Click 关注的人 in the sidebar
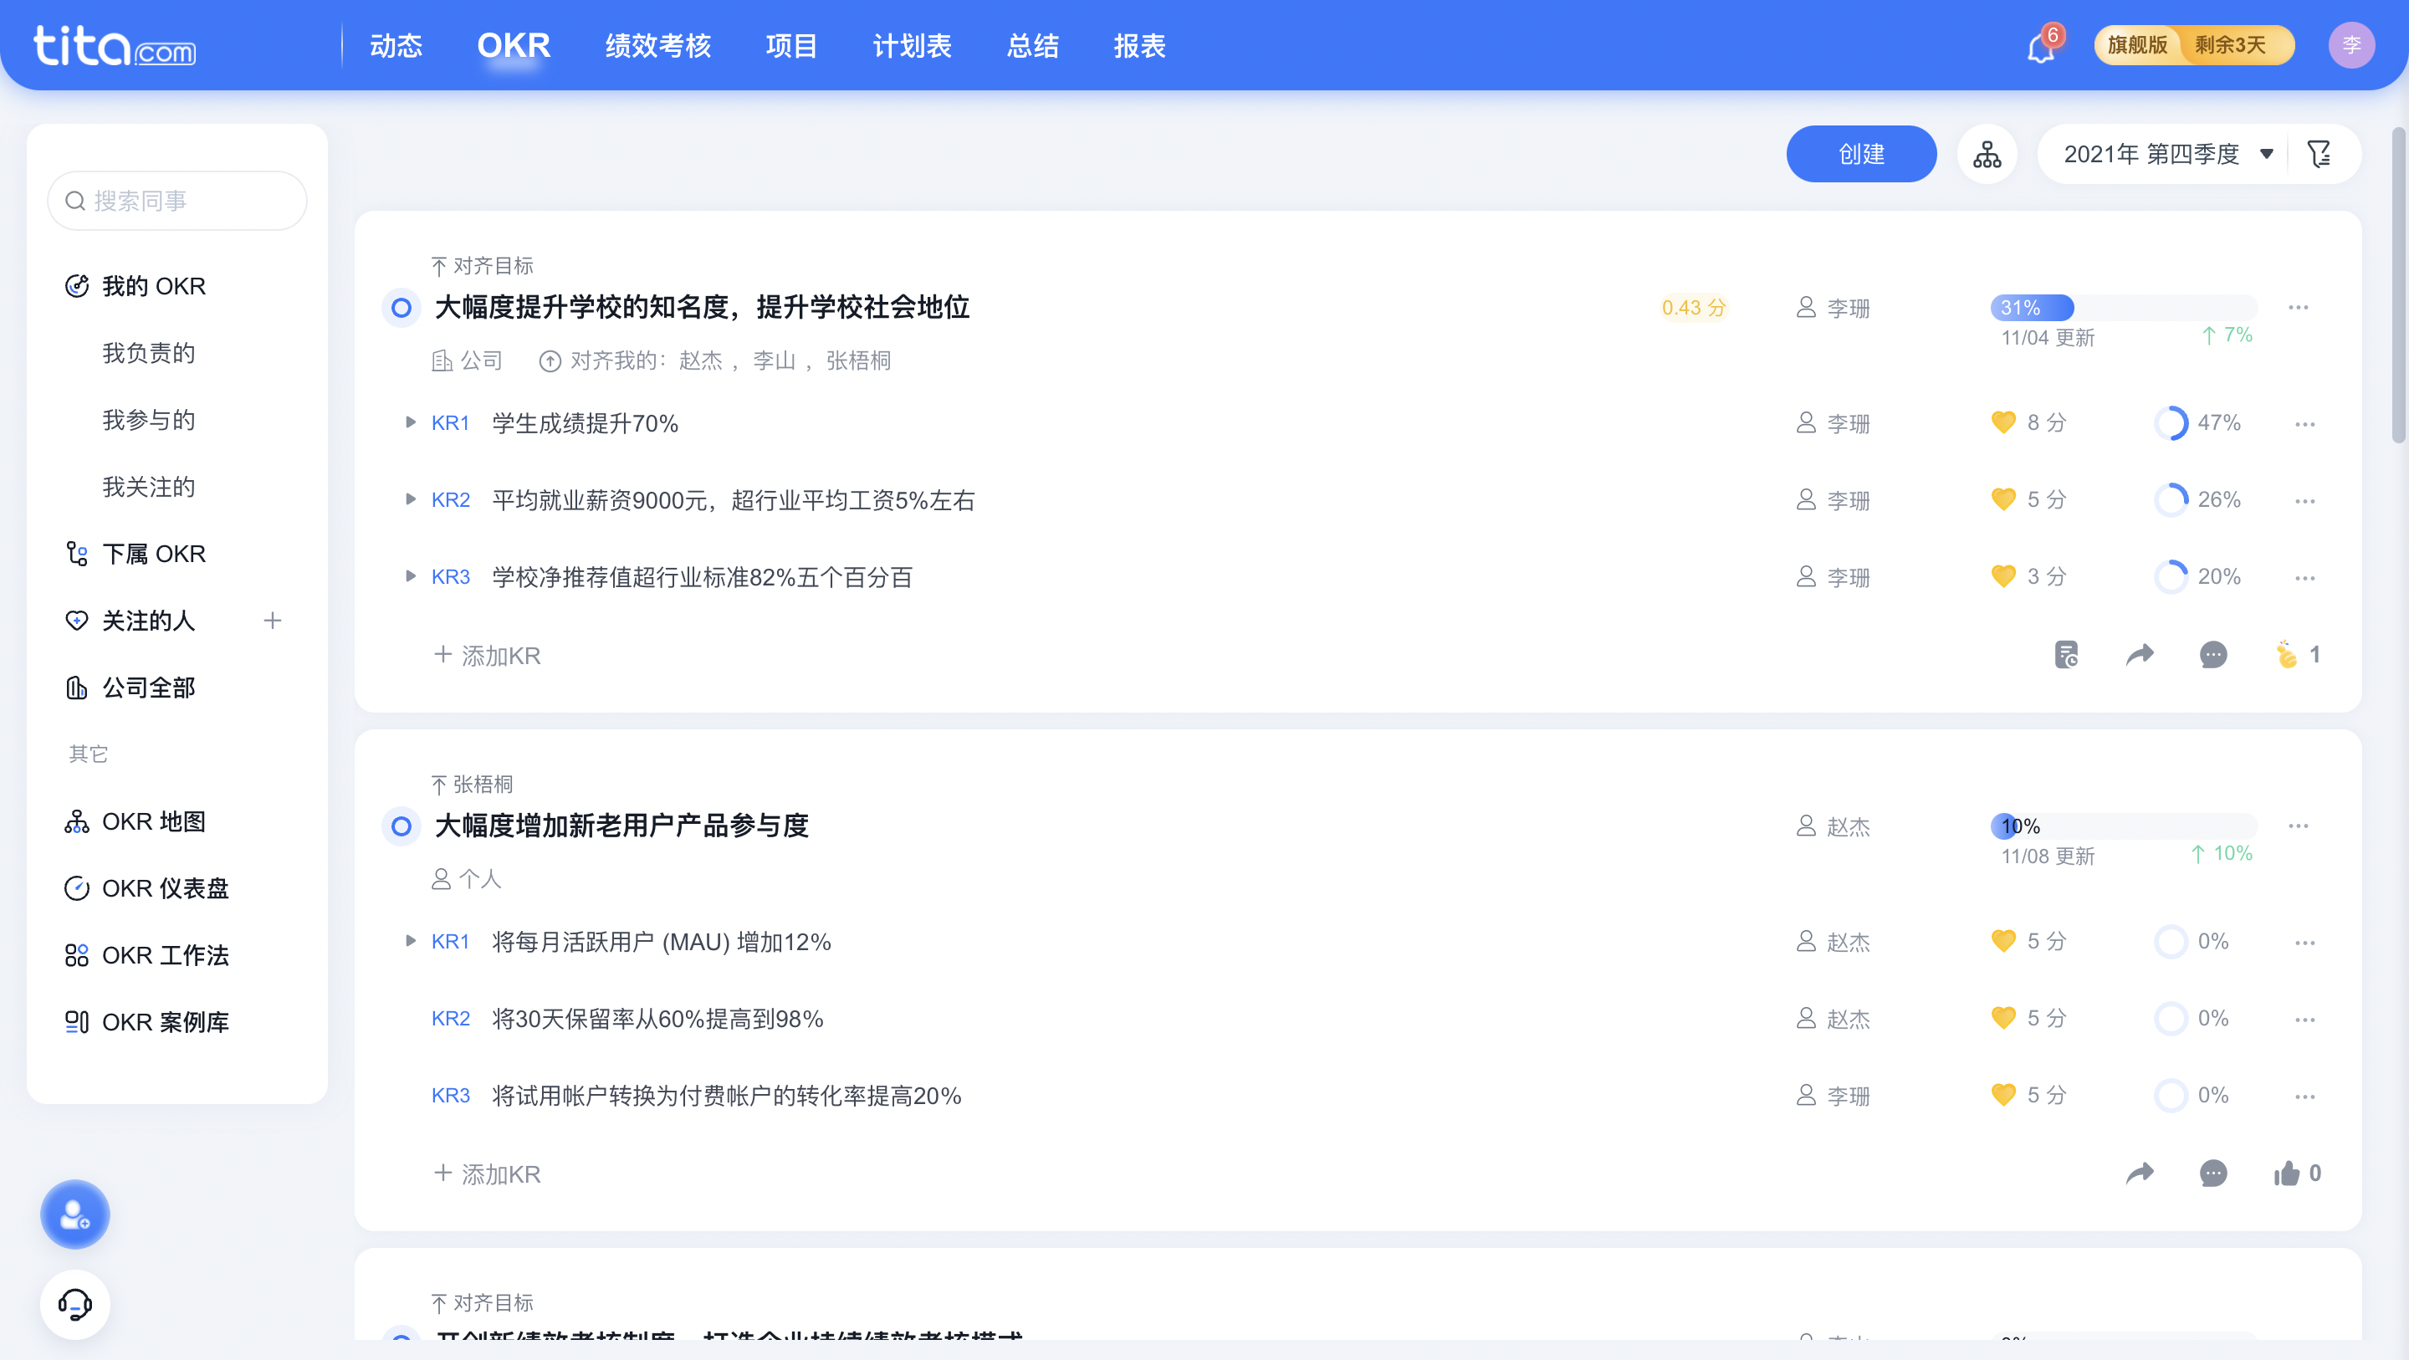 130,621
